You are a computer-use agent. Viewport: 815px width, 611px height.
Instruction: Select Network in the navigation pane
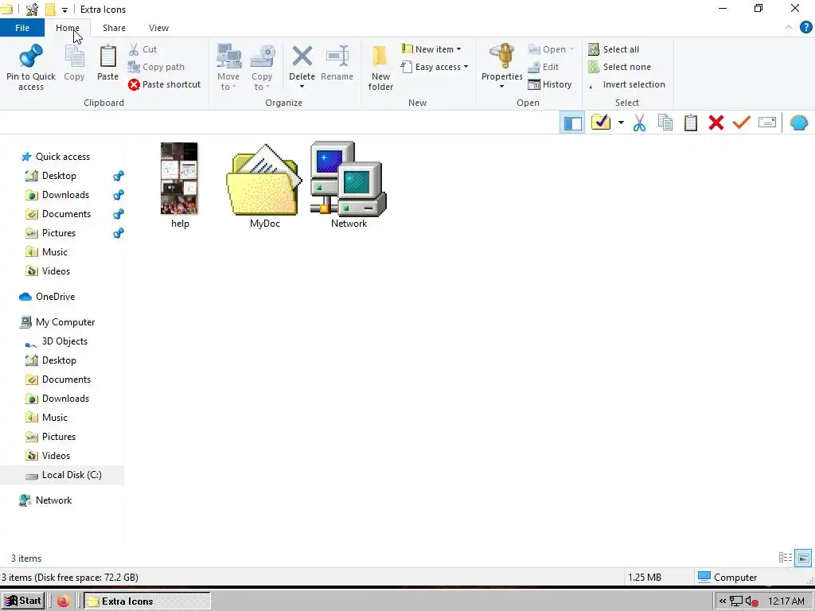45,500
